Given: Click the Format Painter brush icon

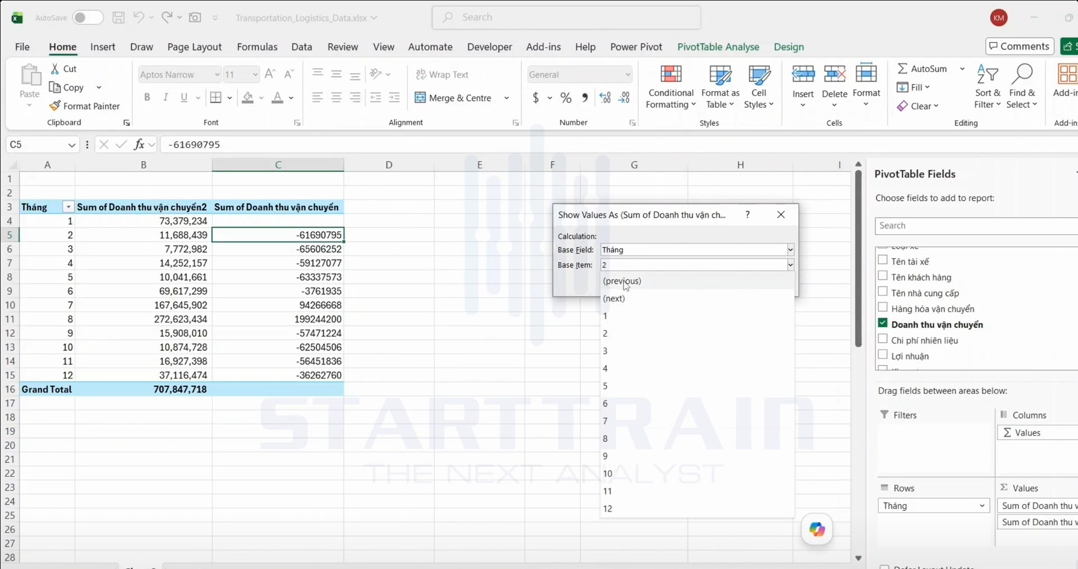Looking at the screenshot, I should pyautogui.click(x=54, y=106).
